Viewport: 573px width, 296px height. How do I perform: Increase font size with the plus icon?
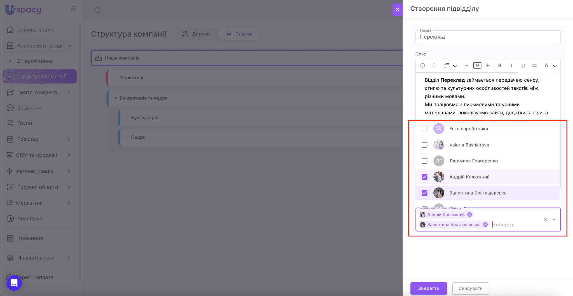coord(488,65)
